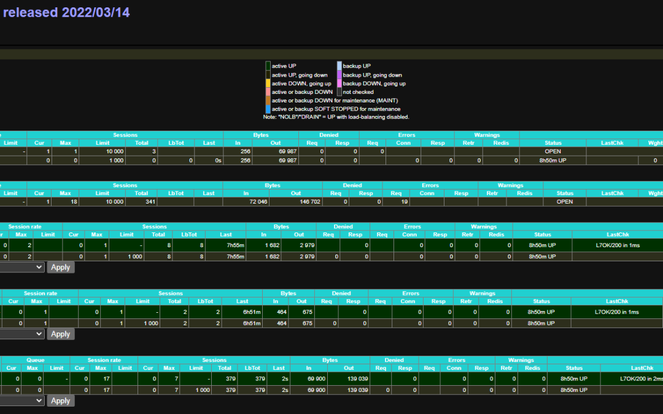Click the blue SOFT STOPPED legend swatch
The width and height of the screenshot is (663, 414).
point(268,109)
